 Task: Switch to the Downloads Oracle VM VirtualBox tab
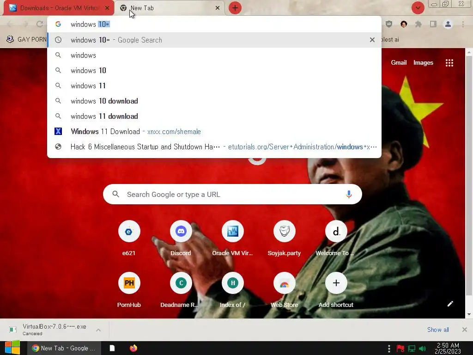pos(59,8)
